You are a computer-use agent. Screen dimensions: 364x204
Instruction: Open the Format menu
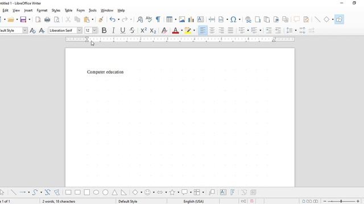point(42,10)
